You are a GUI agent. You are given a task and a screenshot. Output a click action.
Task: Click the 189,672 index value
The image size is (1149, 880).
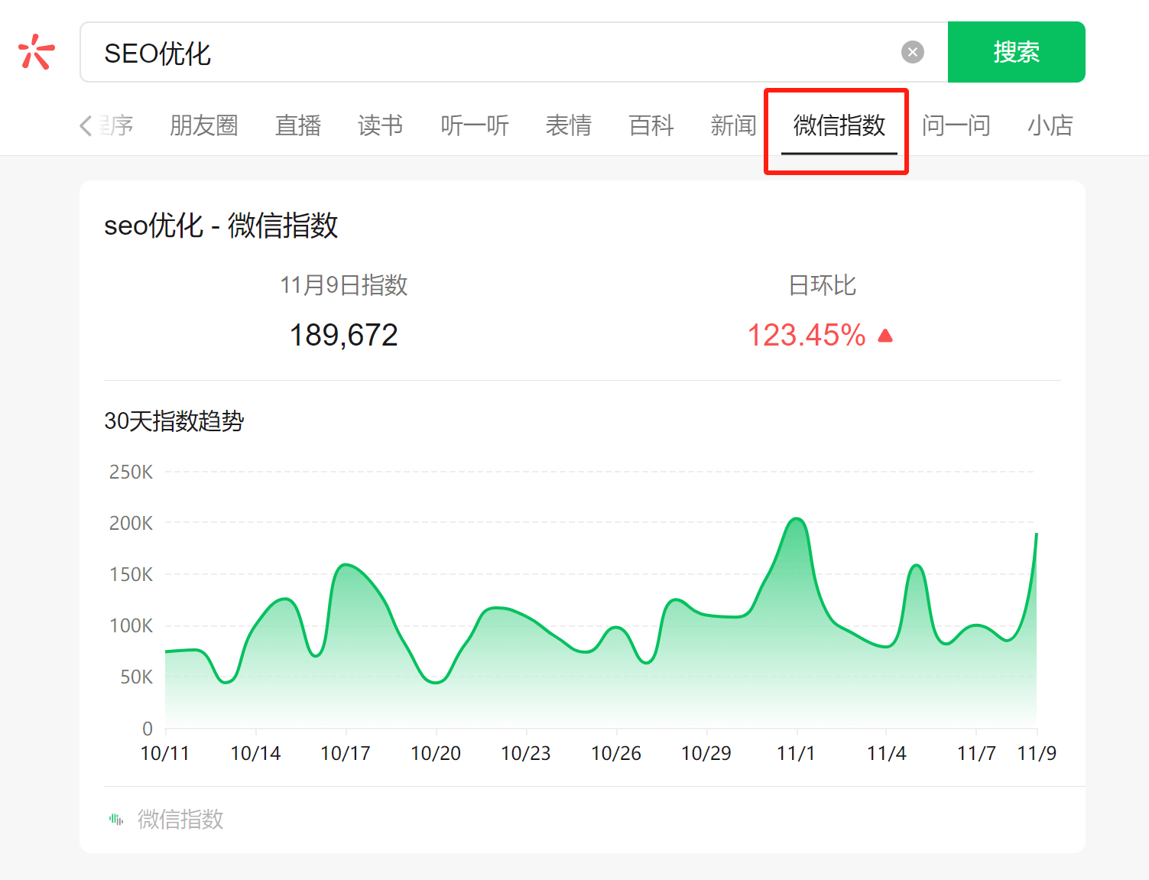(x=343, y=334)
